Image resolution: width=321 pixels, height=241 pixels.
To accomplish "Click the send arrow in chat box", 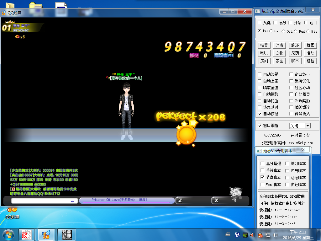I will pos(72,201).
